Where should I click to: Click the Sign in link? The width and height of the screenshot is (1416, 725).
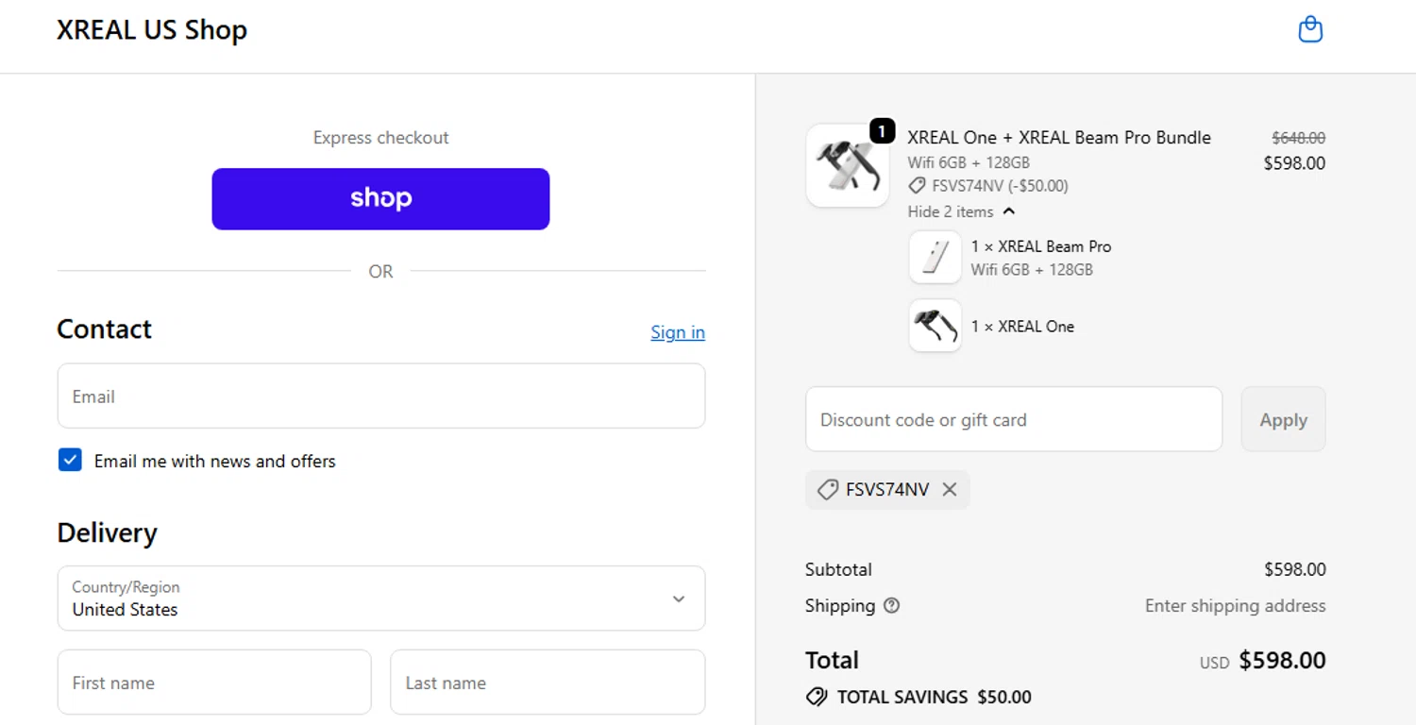tap(678, 332)
